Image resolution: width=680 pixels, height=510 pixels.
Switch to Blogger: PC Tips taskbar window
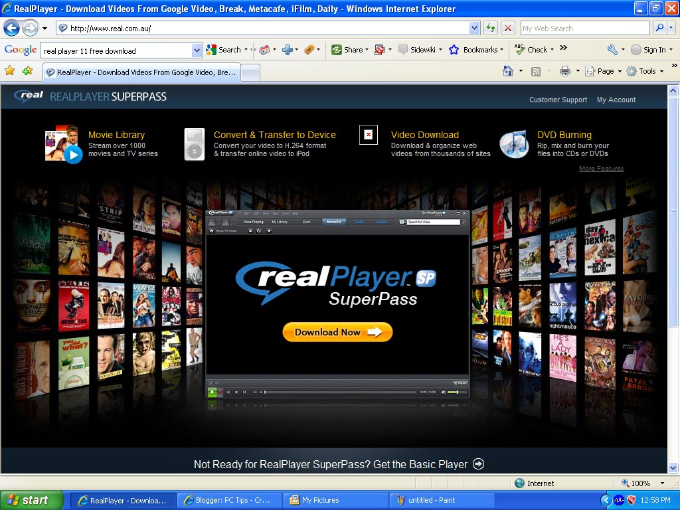coord(230,501)
